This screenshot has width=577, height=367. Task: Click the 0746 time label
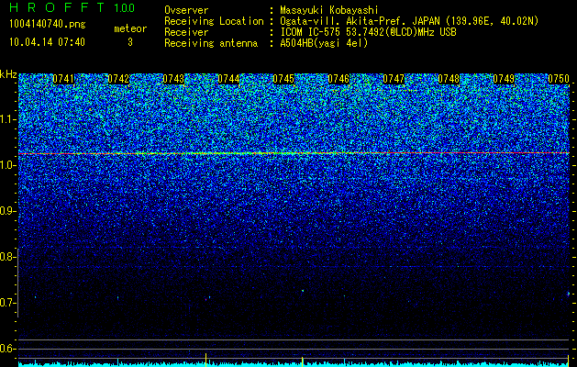(338, 79)
